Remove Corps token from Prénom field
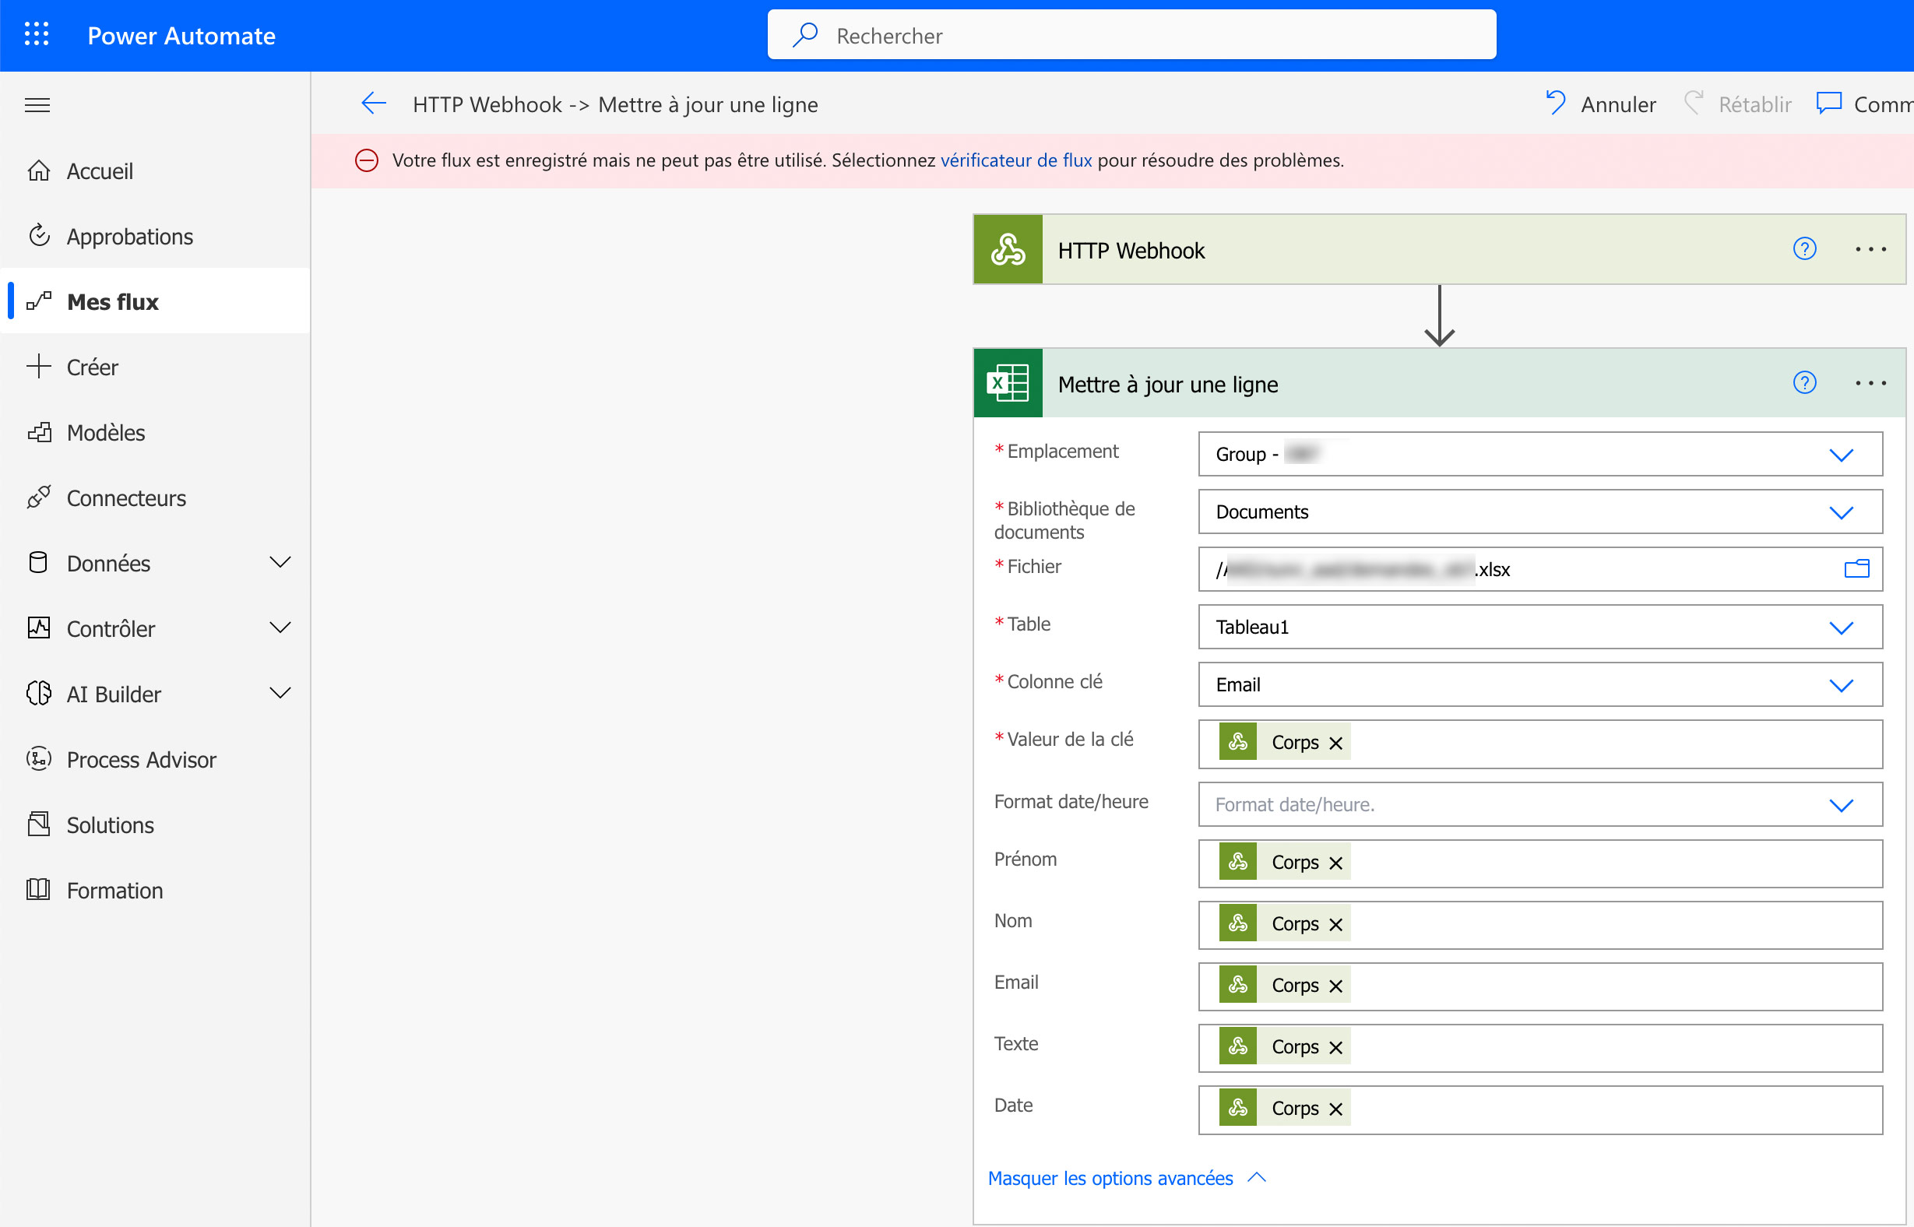This screenshot has width=1914, height=1227. click(1336, 863)
